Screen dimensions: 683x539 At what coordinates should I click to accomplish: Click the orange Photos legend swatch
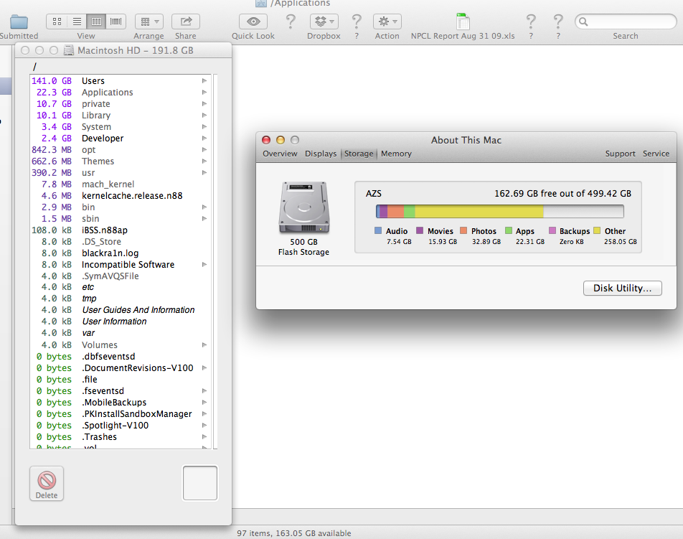pyautogui.click(x=463, y=230)
